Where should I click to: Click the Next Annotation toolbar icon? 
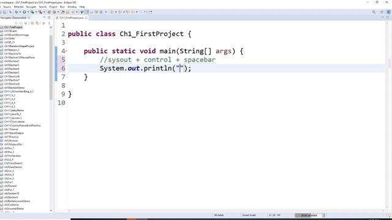[111, 12]
